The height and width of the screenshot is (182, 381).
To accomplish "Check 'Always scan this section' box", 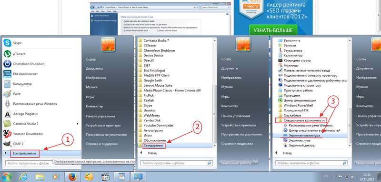I will tap(158, 31).
